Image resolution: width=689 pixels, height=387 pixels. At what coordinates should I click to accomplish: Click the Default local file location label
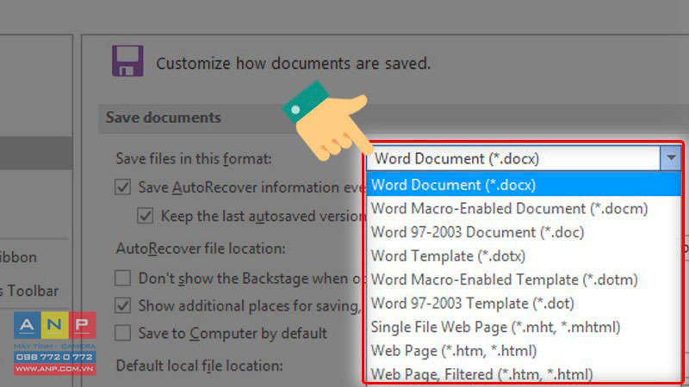pos(199,365)
